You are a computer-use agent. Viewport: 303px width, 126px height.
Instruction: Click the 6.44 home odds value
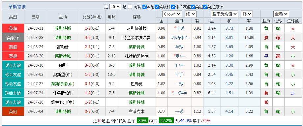point(212,93)
